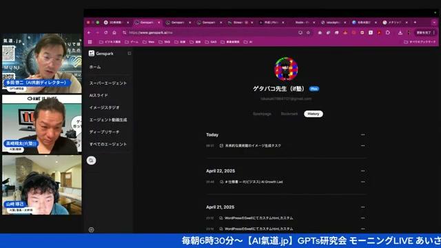Click the April 22, 2025 date heading
This screenshot has width=441, height=248.
[x=220, y=171]
